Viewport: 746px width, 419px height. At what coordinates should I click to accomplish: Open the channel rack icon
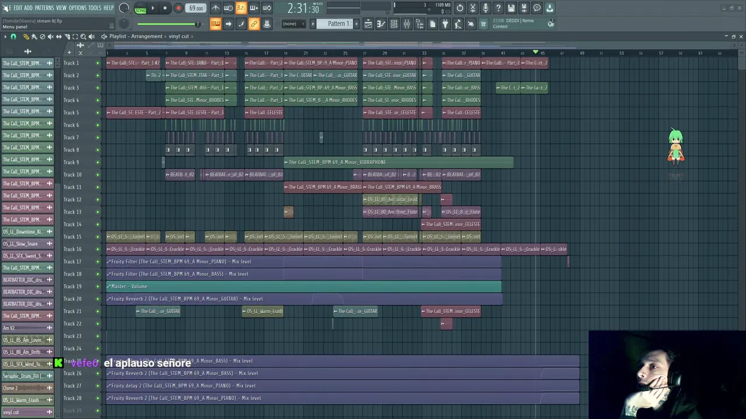coord(394,24)
